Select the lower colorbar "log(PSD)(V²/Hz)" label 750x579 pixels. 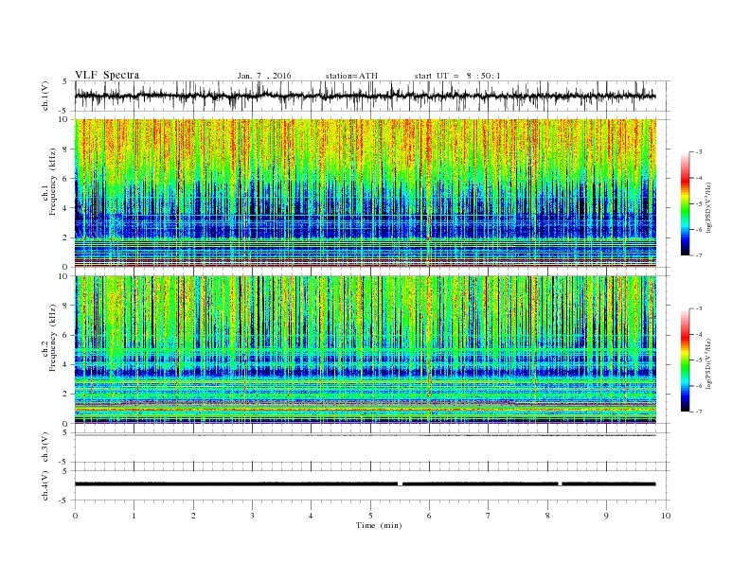708,362
